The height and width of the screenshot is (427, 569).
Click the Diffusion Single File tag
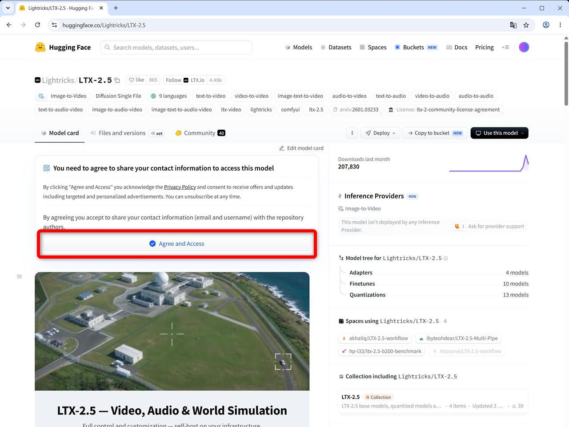(x=118, y=96)
